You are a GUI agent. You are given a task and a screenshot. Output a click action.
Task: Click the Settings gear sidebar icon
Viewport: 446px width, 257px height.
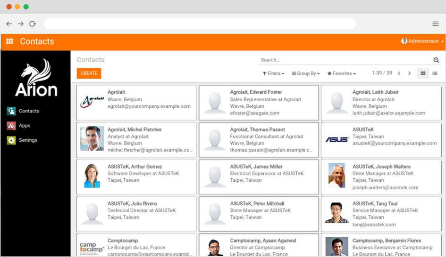click(x=11, y=140)
